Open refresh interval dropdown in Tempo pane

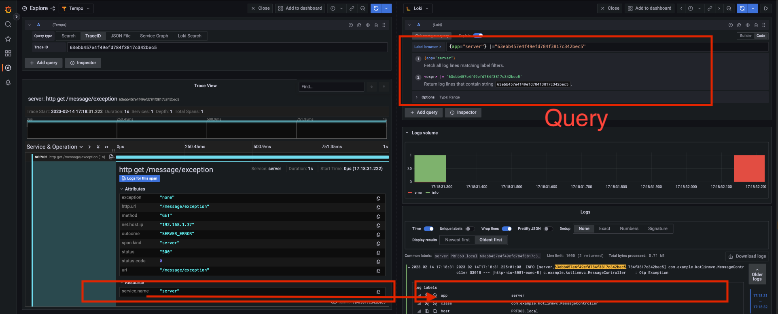[387, 8]
